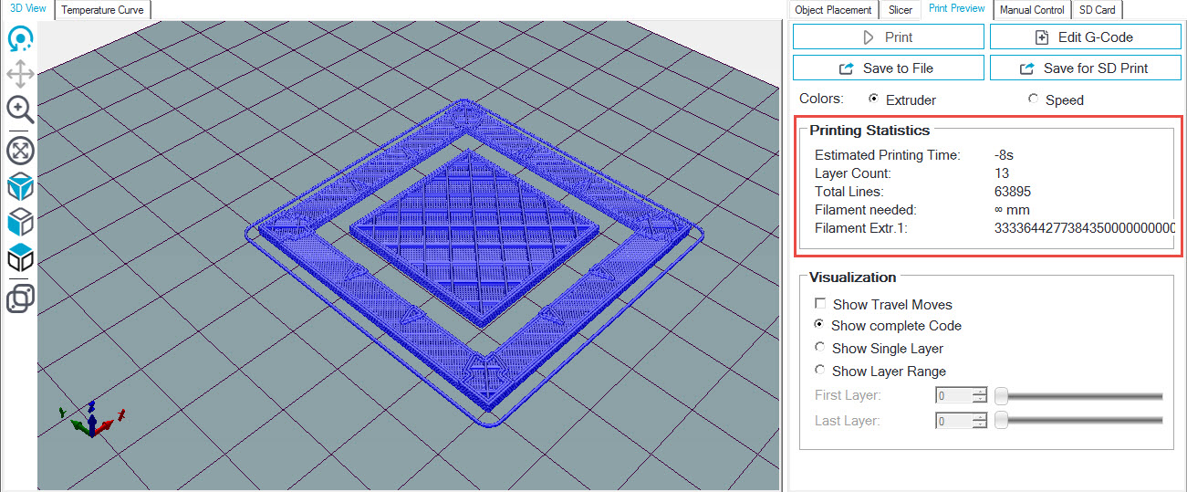Screen dimensions: 1187x492
Task: Activate the zoom magnifier tool
Action: [20, 110]
